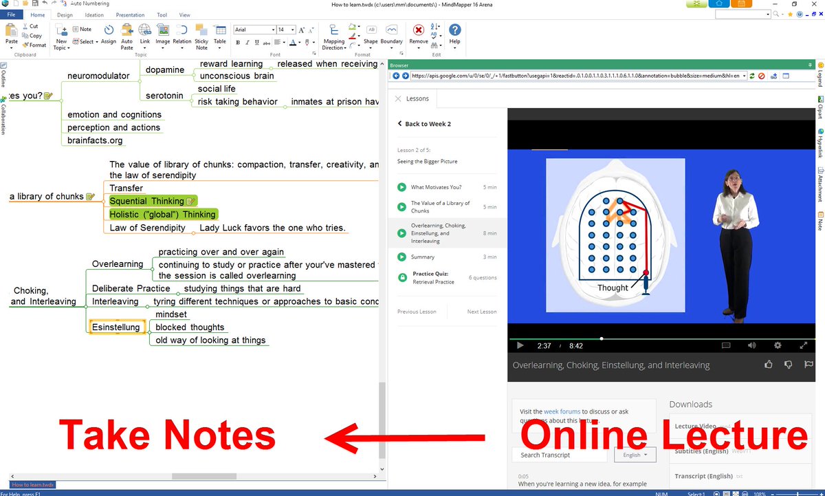Open the Arial font name dropdown
The width and height of the screenshot is (825, 496).
tap(272, 30)
